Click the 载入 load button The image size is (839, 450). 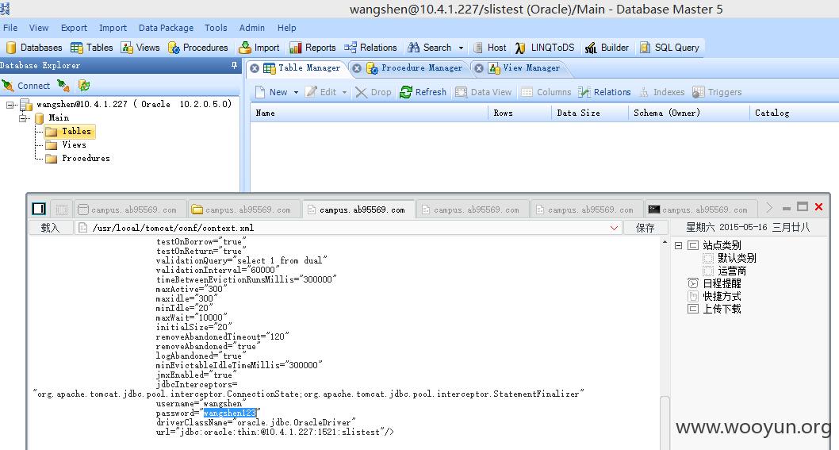point(50,229)
